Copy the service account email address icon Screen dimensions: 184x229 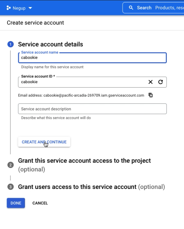[x=151, y=95]
